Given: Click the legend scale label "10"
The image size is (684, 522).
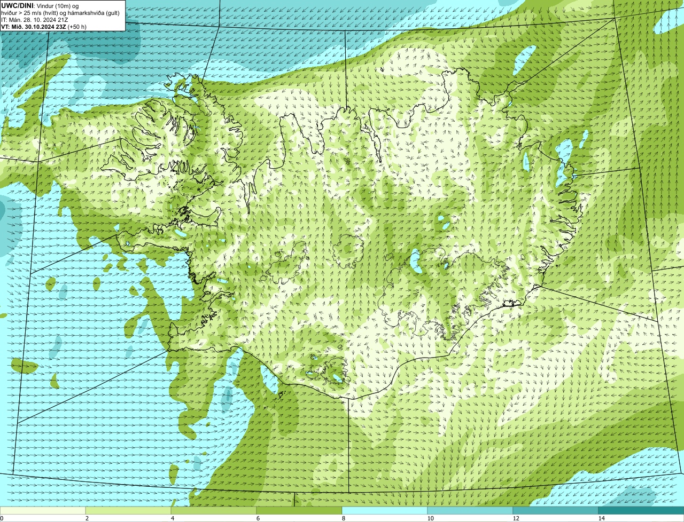Looking at the screenshot, I should pyautogui.click(x=430, y=518).
